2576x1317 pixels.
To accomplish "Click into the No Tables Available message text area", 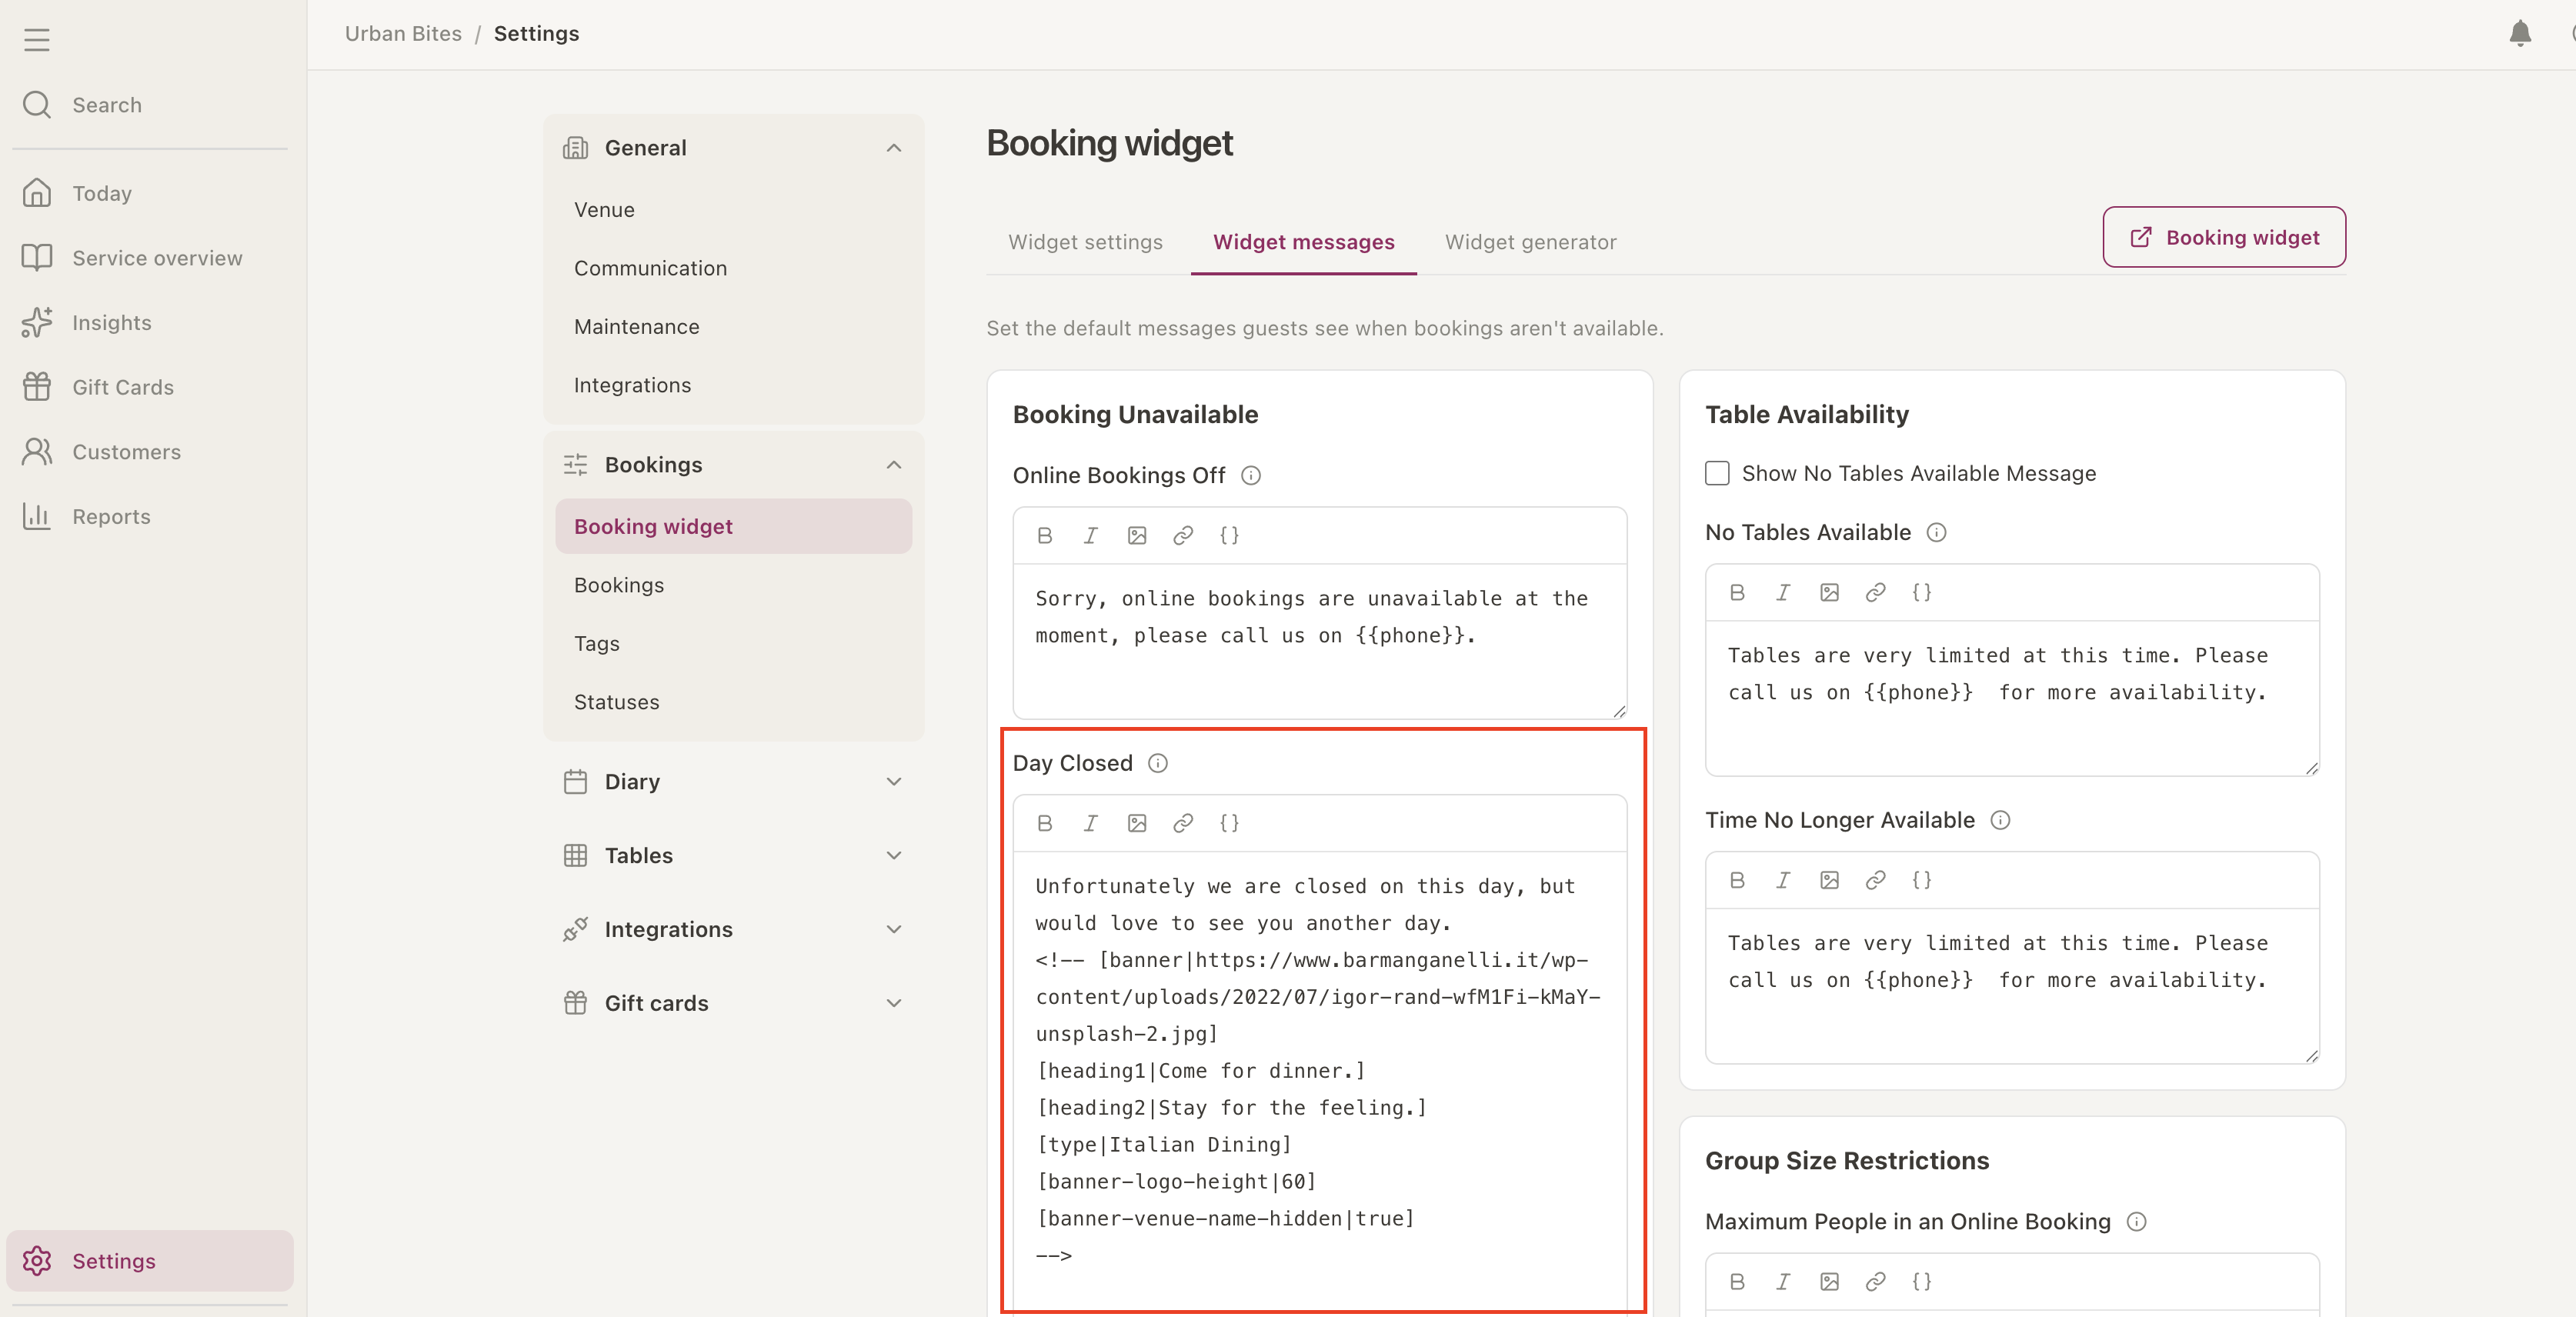I will pyautogui.click(x=2011, y=698).
